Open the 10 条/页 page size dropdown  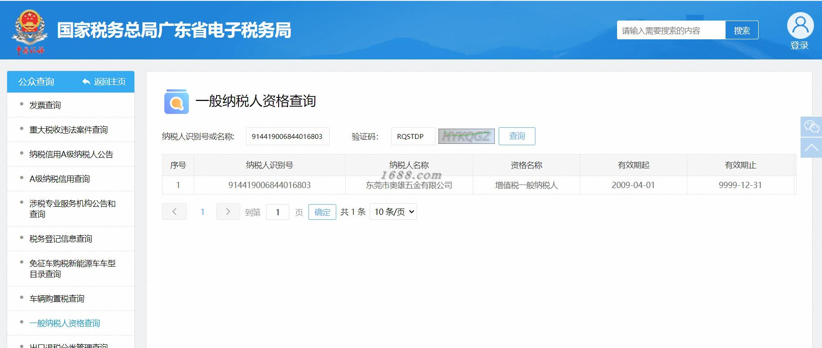(x=393, y=212)
